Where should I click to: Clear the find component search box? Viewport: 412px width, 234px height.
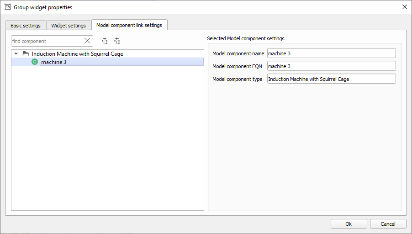coord(87,41)
